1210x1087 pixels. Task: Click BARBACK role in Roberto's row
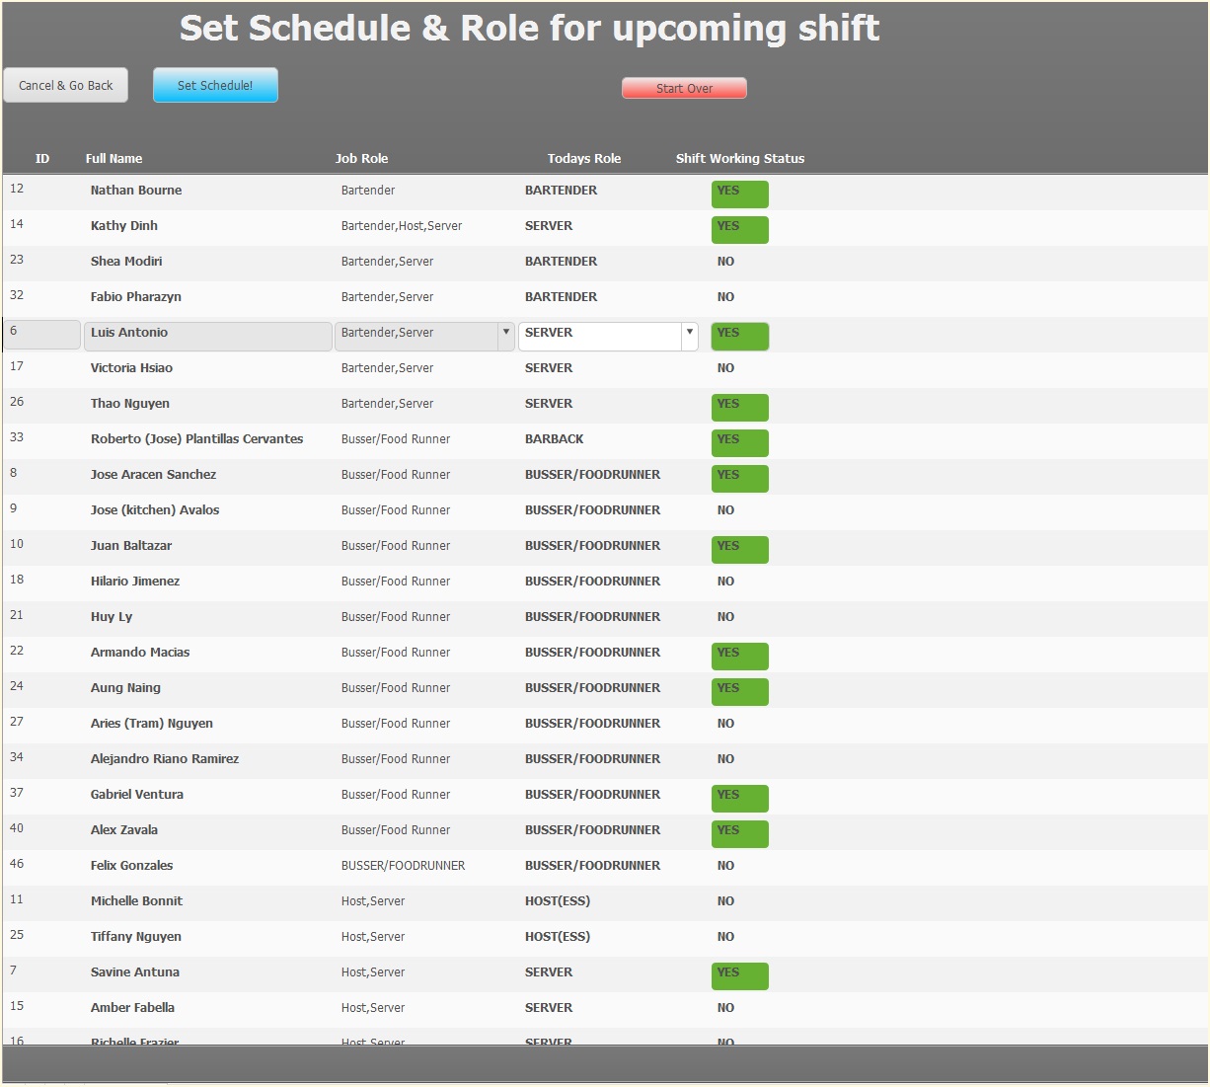(554, 439)
